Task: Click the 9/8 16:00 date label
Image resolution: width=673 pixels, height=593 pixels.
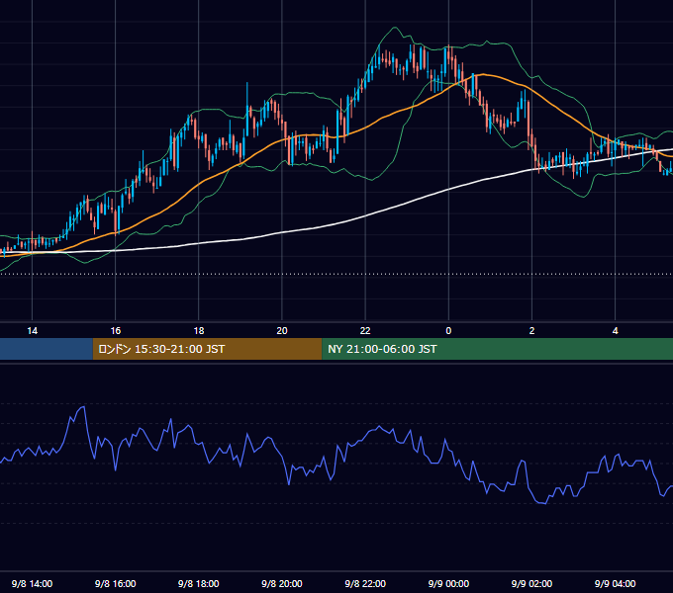Action: (x=116, y=583)
